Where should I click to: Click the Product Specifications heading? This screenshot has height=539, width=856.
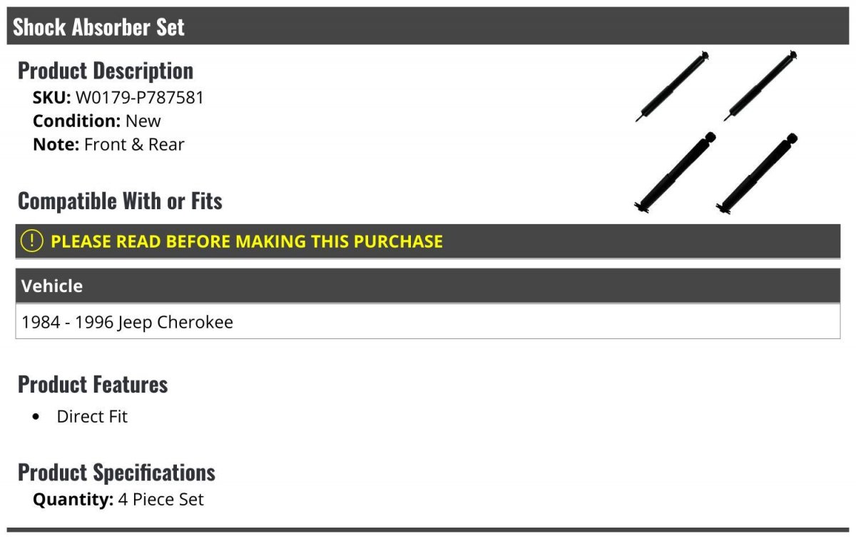[116, 473]
